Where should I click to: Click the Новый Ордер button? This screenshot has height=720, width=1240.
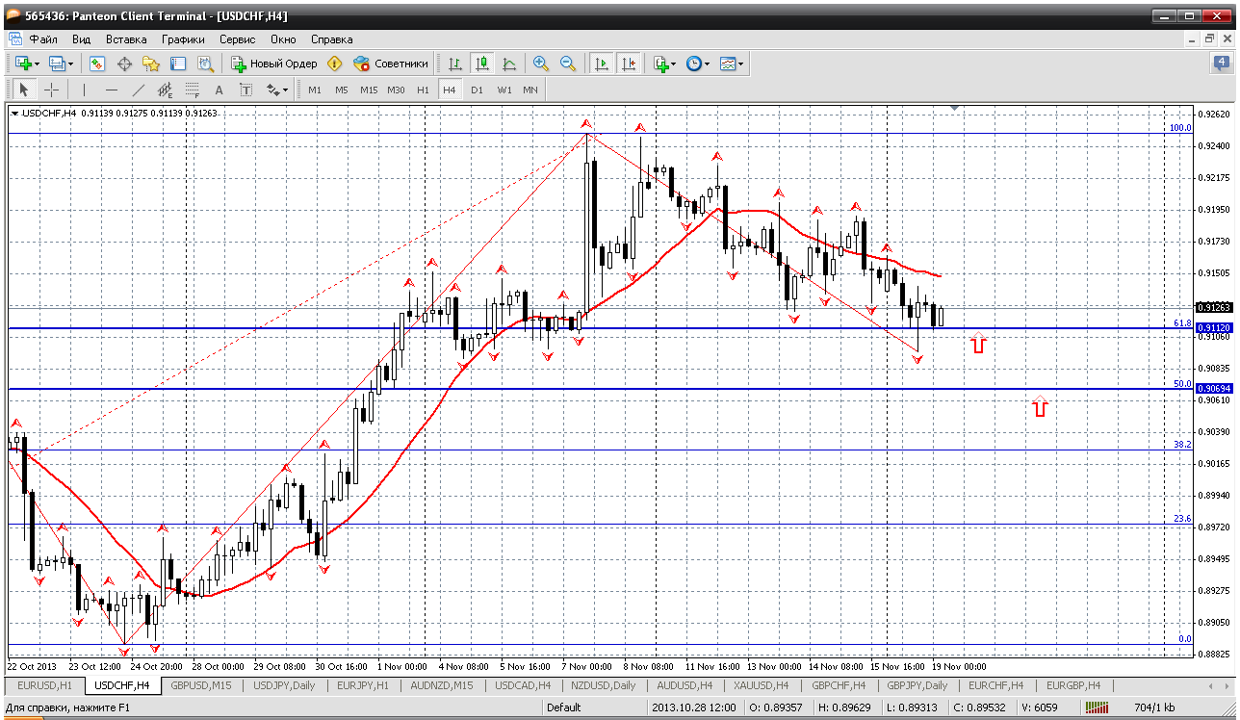pyautogui.click(x=274, y=64)
